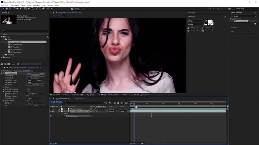259x145 pixels.
Task: Open the File menu
Action: point(2,5)
